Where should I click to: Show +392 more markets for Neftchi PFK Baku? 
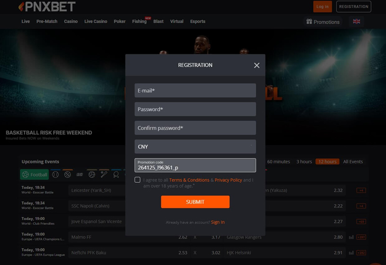click(x=361, y=252)
